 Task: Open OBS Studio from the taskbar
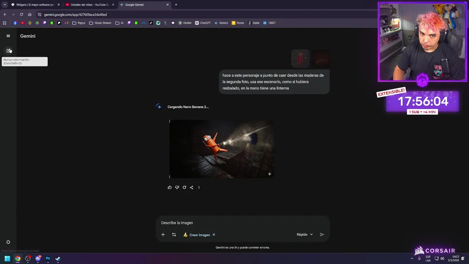28,258
